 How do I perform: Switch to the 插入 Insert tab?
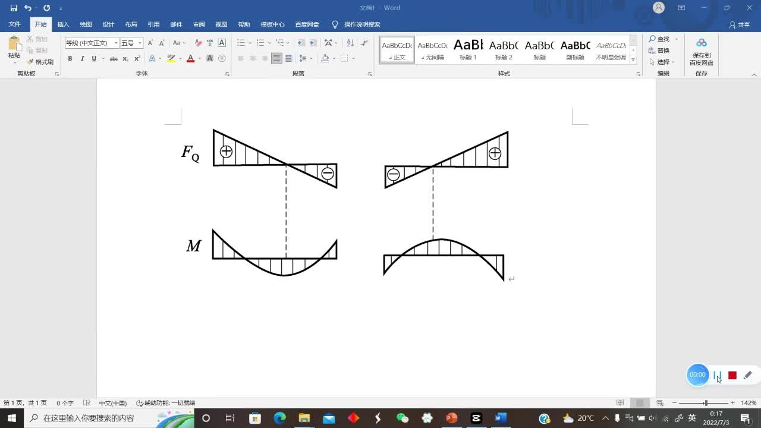[63, 24]
